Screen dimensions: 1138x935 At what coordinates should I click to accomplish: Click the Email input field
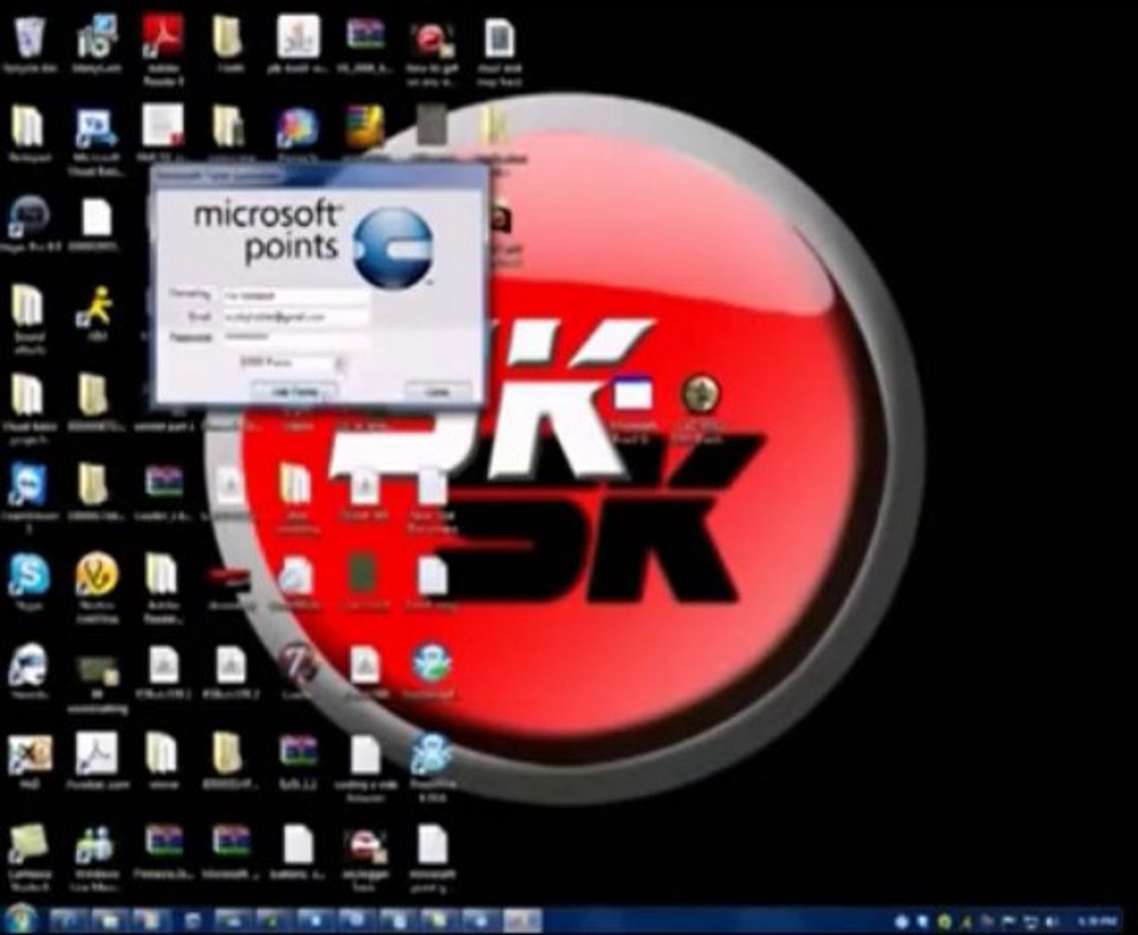[295, 318]
